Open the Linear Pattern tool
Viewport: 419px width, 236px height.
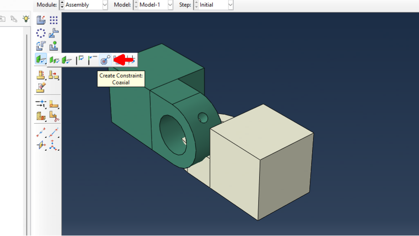[x=54, y=20]
